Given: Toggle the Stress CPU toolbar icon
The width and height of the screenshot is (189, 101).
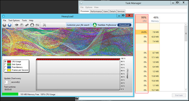Looking at the screenshot, I should [x=17, y=25].
